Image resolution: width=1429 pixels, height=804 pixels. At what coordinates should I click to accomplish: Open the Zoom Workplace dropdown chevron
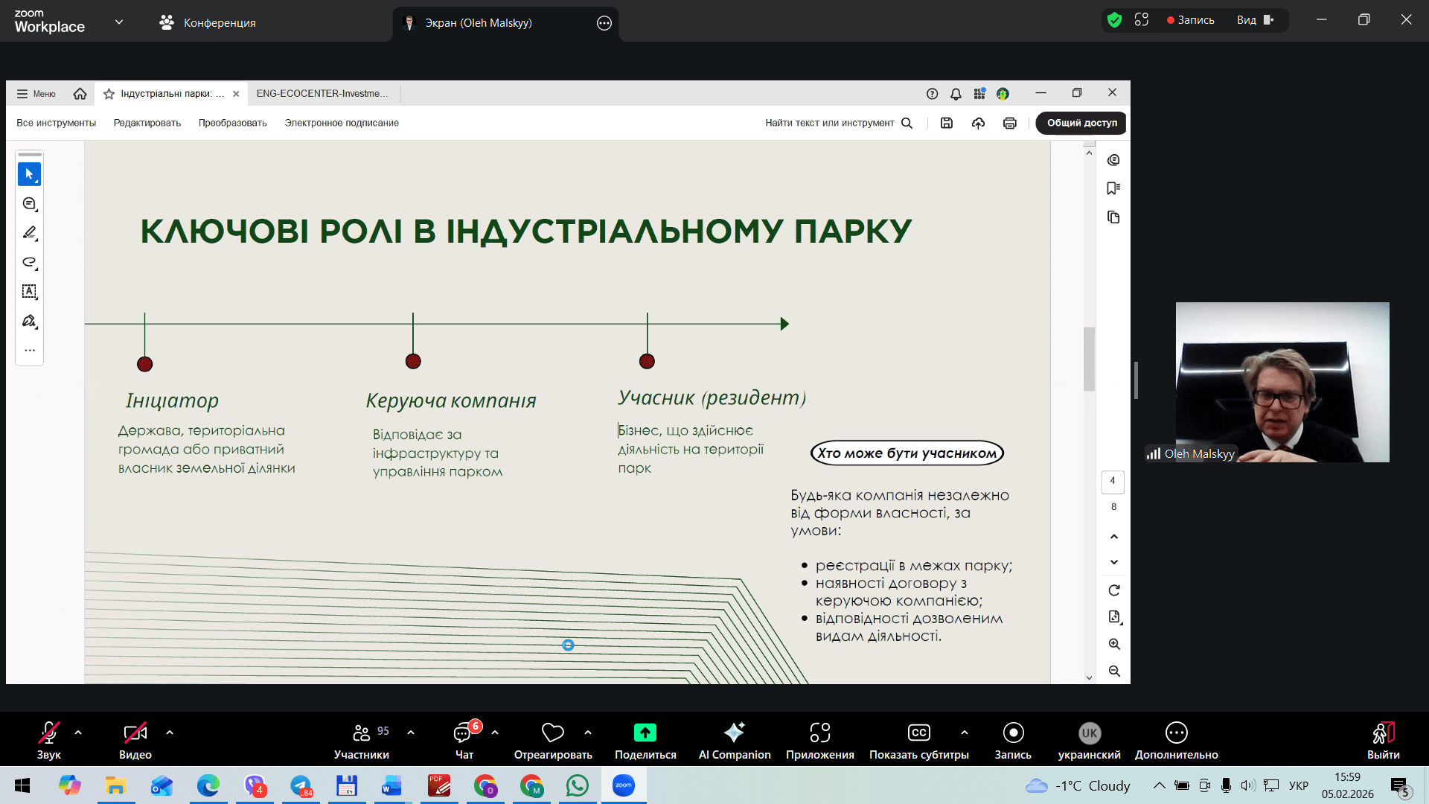click(x=118, y=22)
